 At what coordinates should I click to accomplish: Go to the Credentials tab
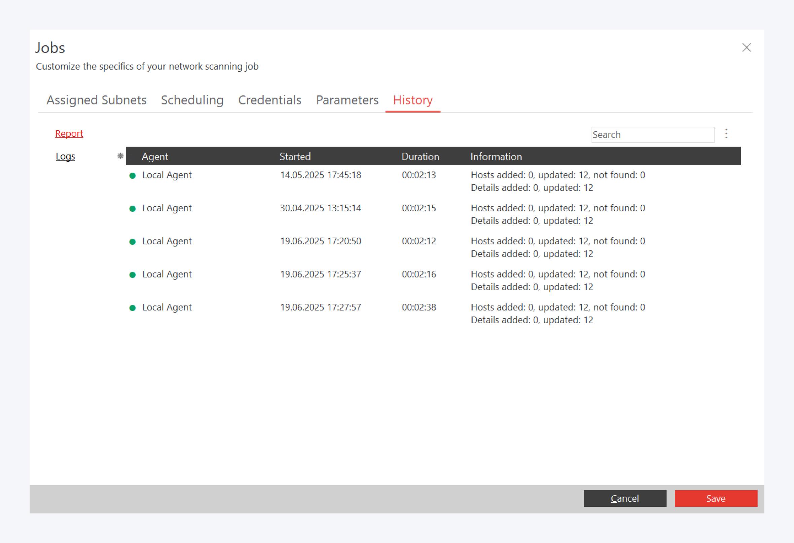pyautogui.click(x=269, y=100)
